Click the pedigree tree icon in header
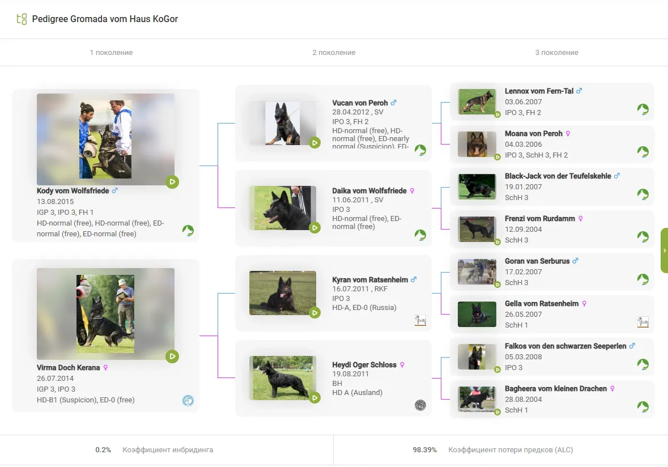 tap(22, 19)
